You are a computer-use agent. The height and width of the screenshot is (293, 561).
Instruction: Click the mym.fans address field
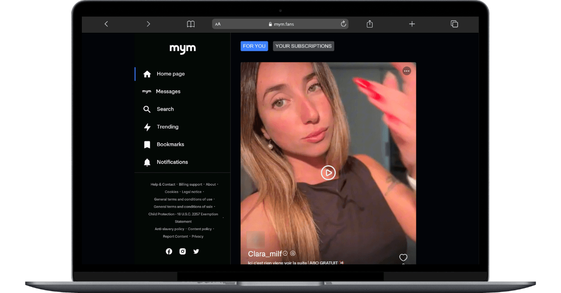[x=280, y=24]
